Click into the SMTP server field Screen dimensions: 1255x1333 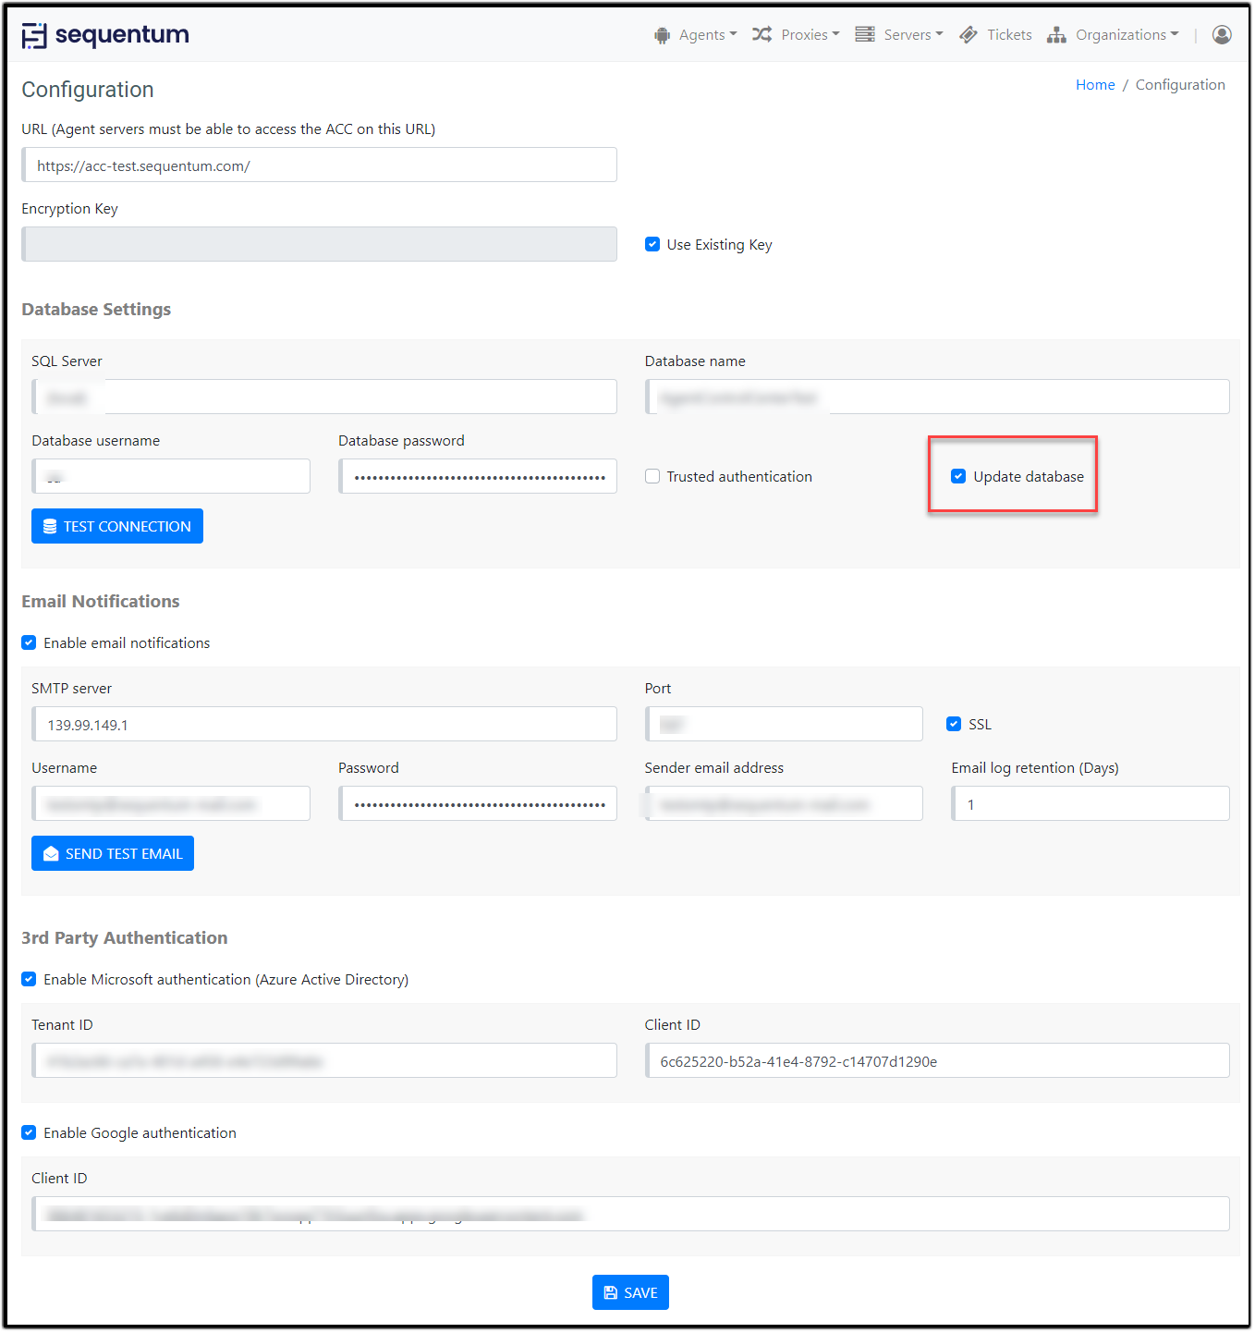pos(323,725)
